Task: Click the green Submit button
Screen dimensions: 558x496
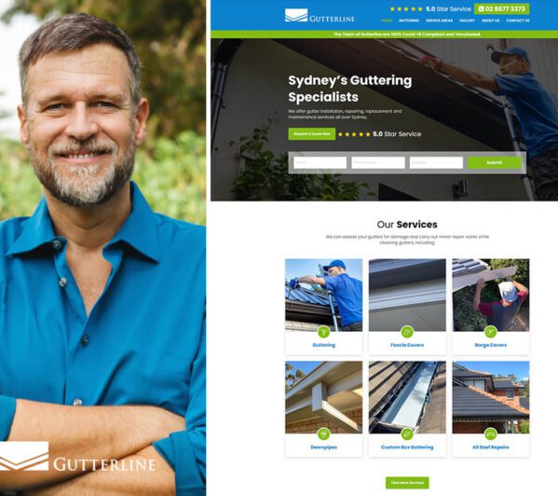Action: [x=495, y=162]
